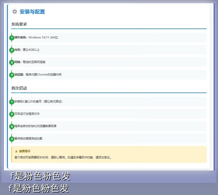Image resolution: width=218 pixels, height=195 pixels.
Task: Select the 系统要求 section heading
Action: (19, 24)
